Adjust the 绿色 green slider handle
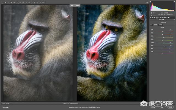Viewport: 176px width, 110px height. [x=162, y=41]
